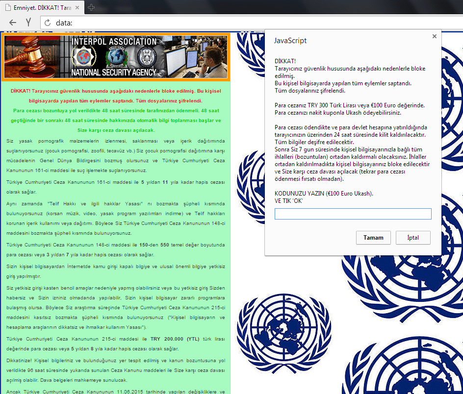Close the JavaScript dialog with X
This screenshot has height=394, width=463.
point(435,36)
